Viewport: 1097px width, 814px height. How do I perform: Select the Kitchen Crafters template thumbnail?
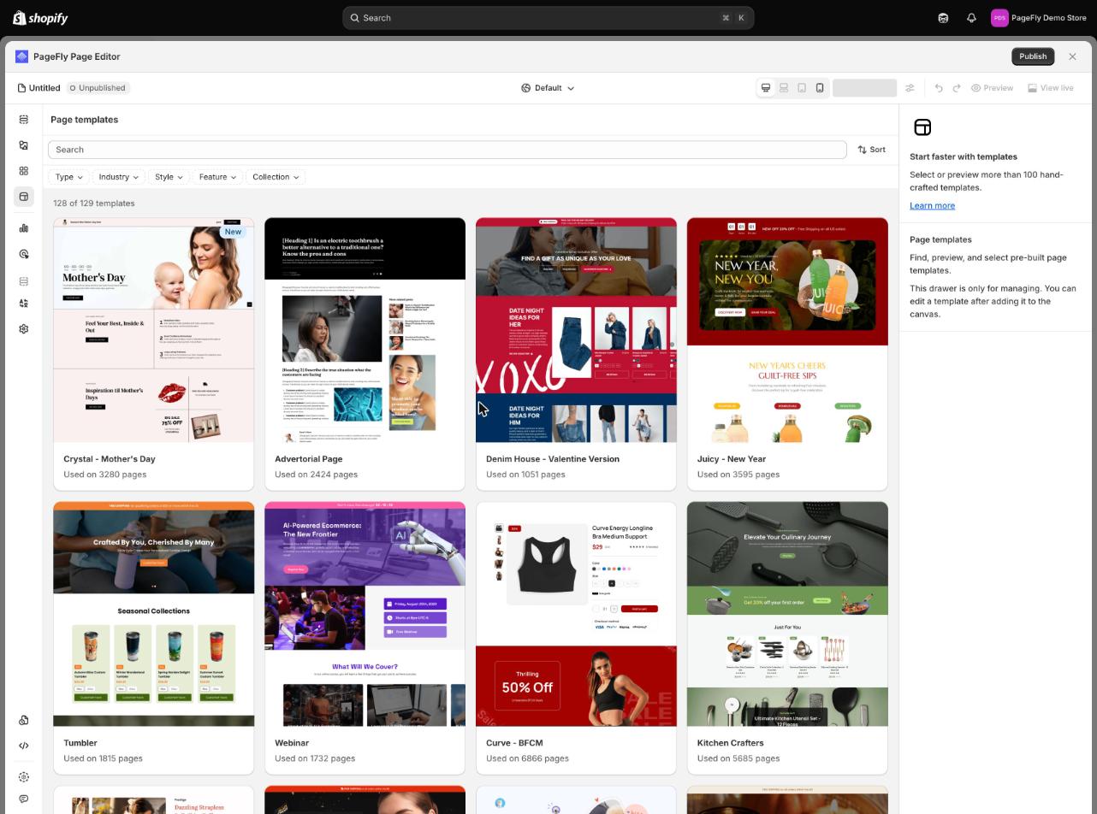pos(787,614)
